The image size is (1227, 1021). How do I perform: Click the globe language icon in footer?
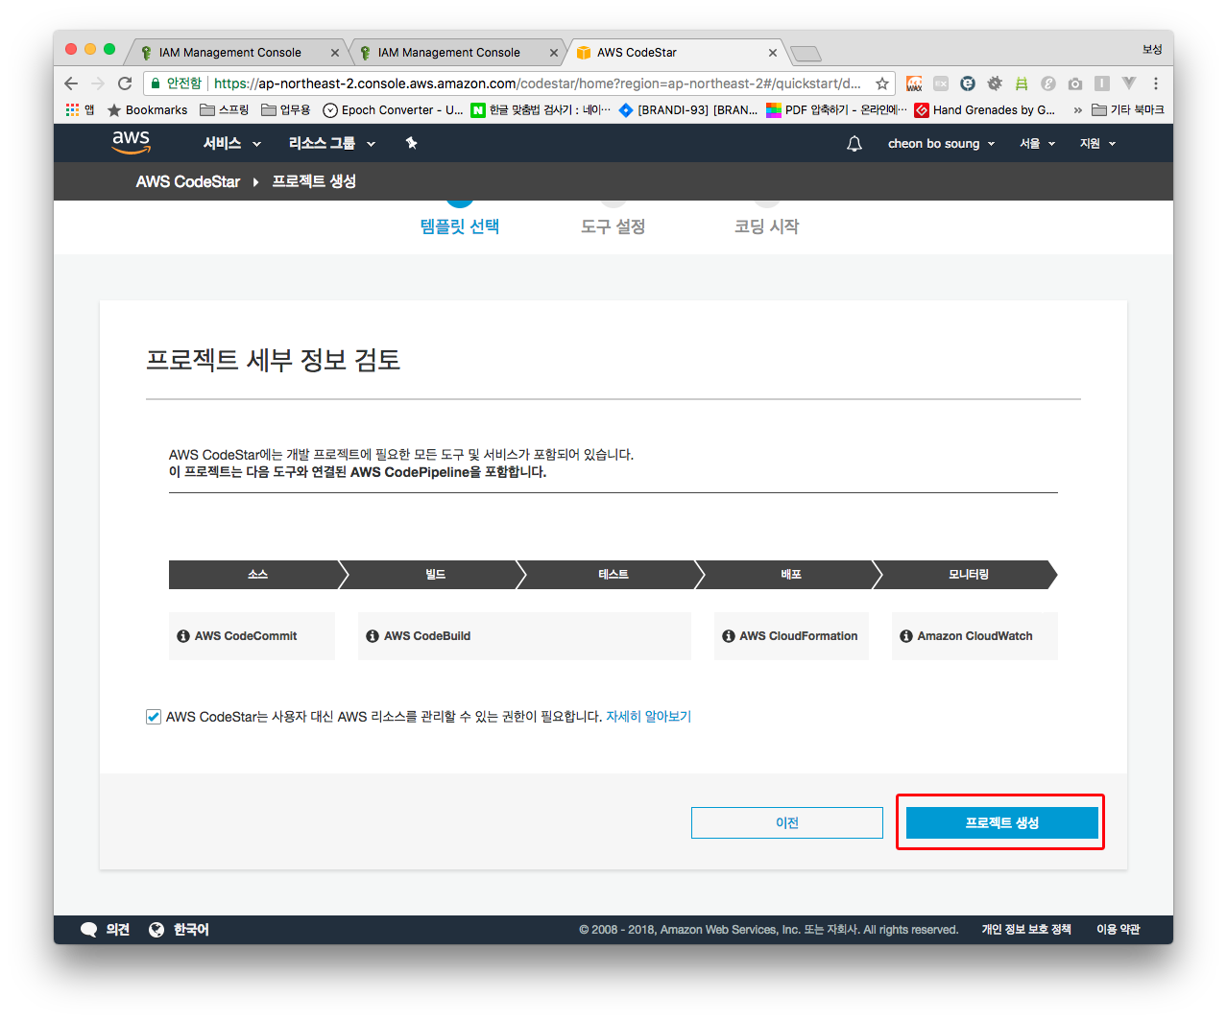(x=156, y=929)
